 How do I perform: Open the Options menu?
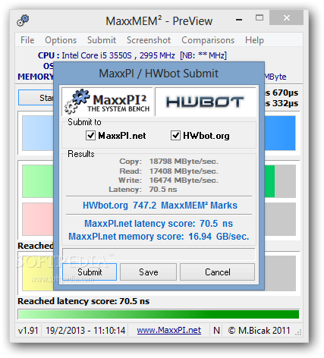coord(61,40)
